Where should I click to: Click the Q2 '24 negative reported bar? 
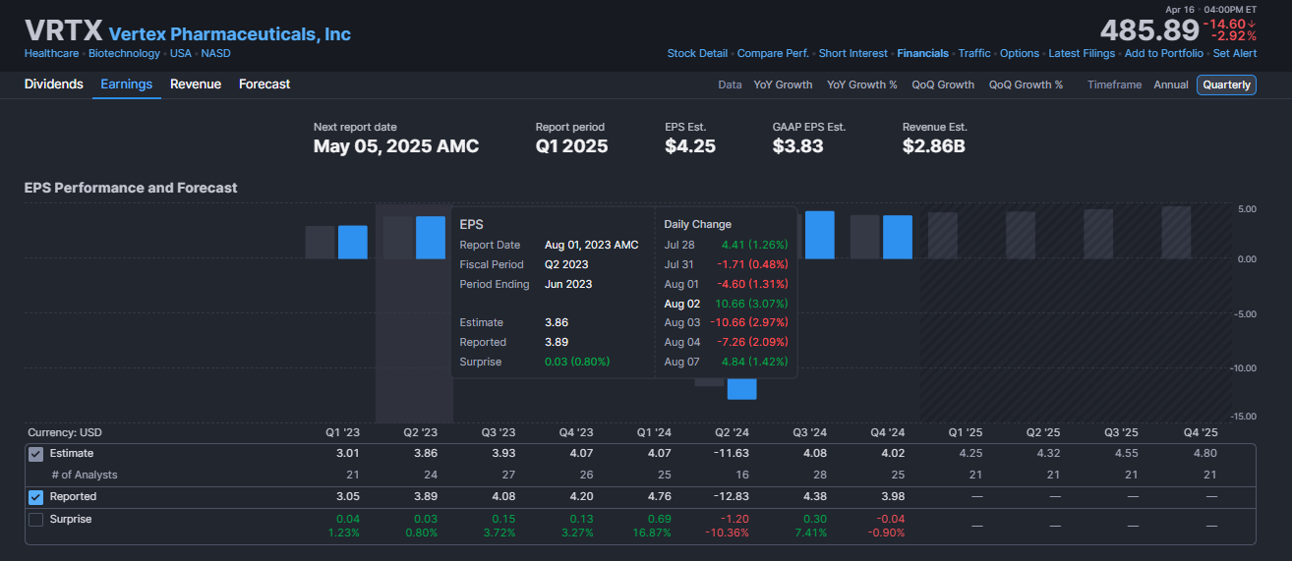click(x=742, y=389)
